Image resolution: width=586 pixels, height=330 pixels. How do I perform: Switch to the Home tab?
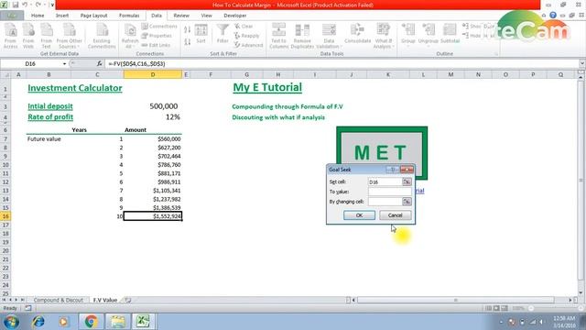click(38, 16)
